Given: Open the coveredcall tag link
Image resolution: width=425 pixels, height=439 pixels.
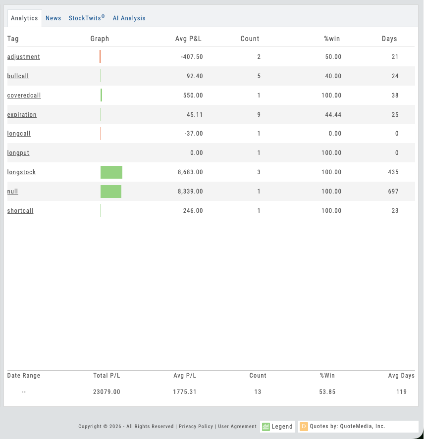Looking at the screenshot, I should [x=24, y=96].
